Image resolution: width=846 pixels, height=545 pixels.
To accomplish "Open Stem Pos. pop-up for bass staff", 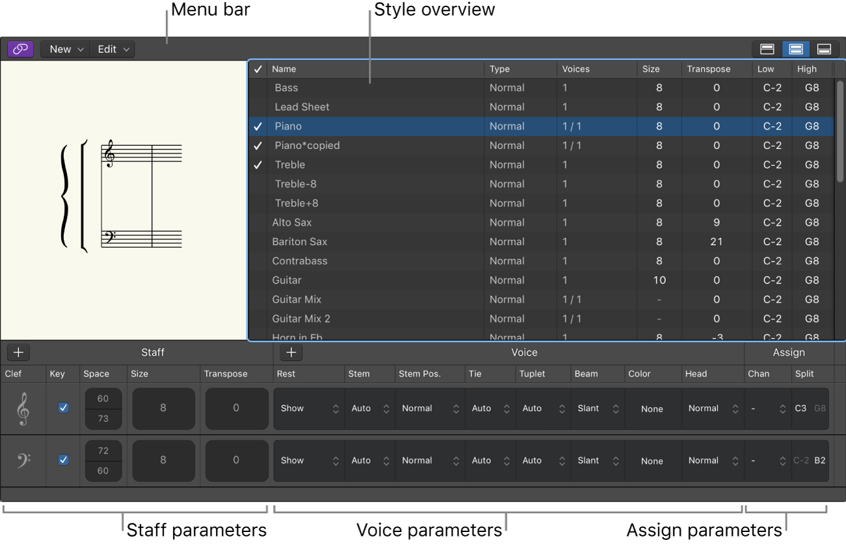I will point(430,460).
